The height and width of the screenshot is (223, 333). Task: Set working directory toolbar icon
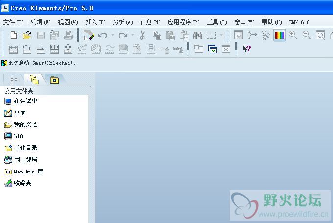[54, 35]
